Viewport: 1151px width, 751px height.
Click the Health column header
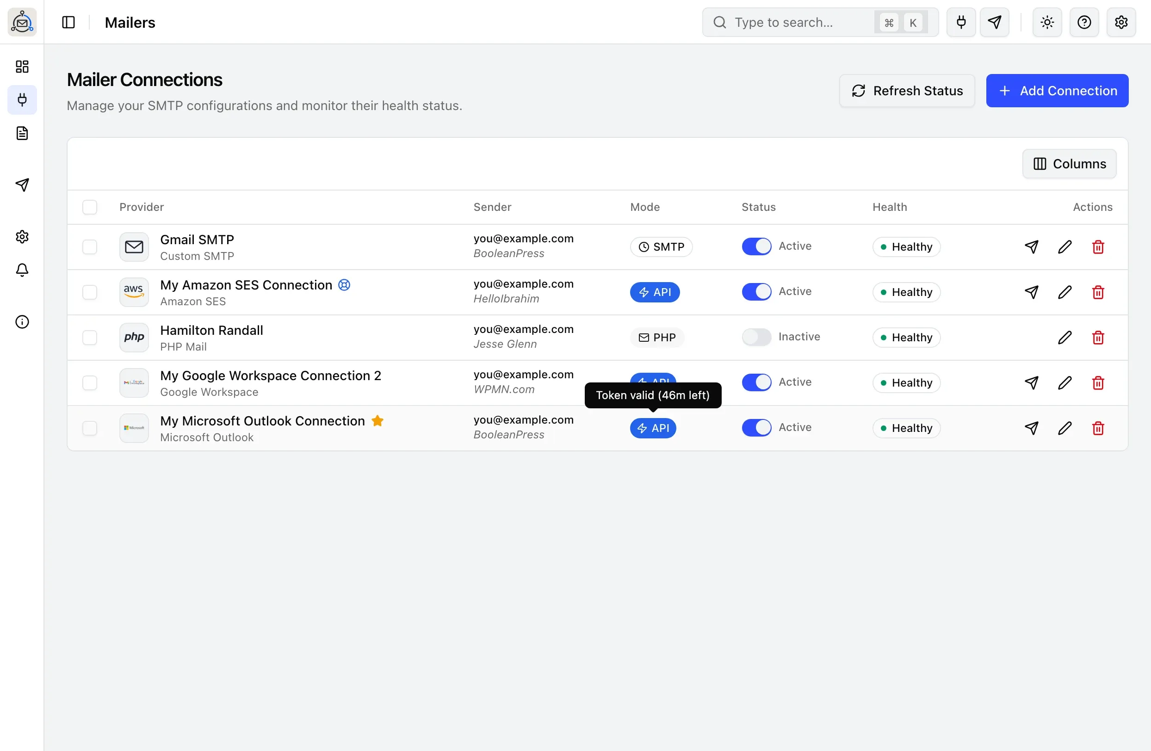pos(890,207)
